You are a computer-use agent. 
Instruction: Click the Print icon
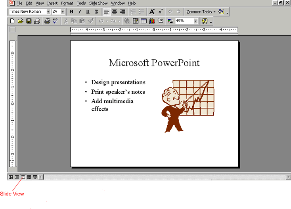47,21
